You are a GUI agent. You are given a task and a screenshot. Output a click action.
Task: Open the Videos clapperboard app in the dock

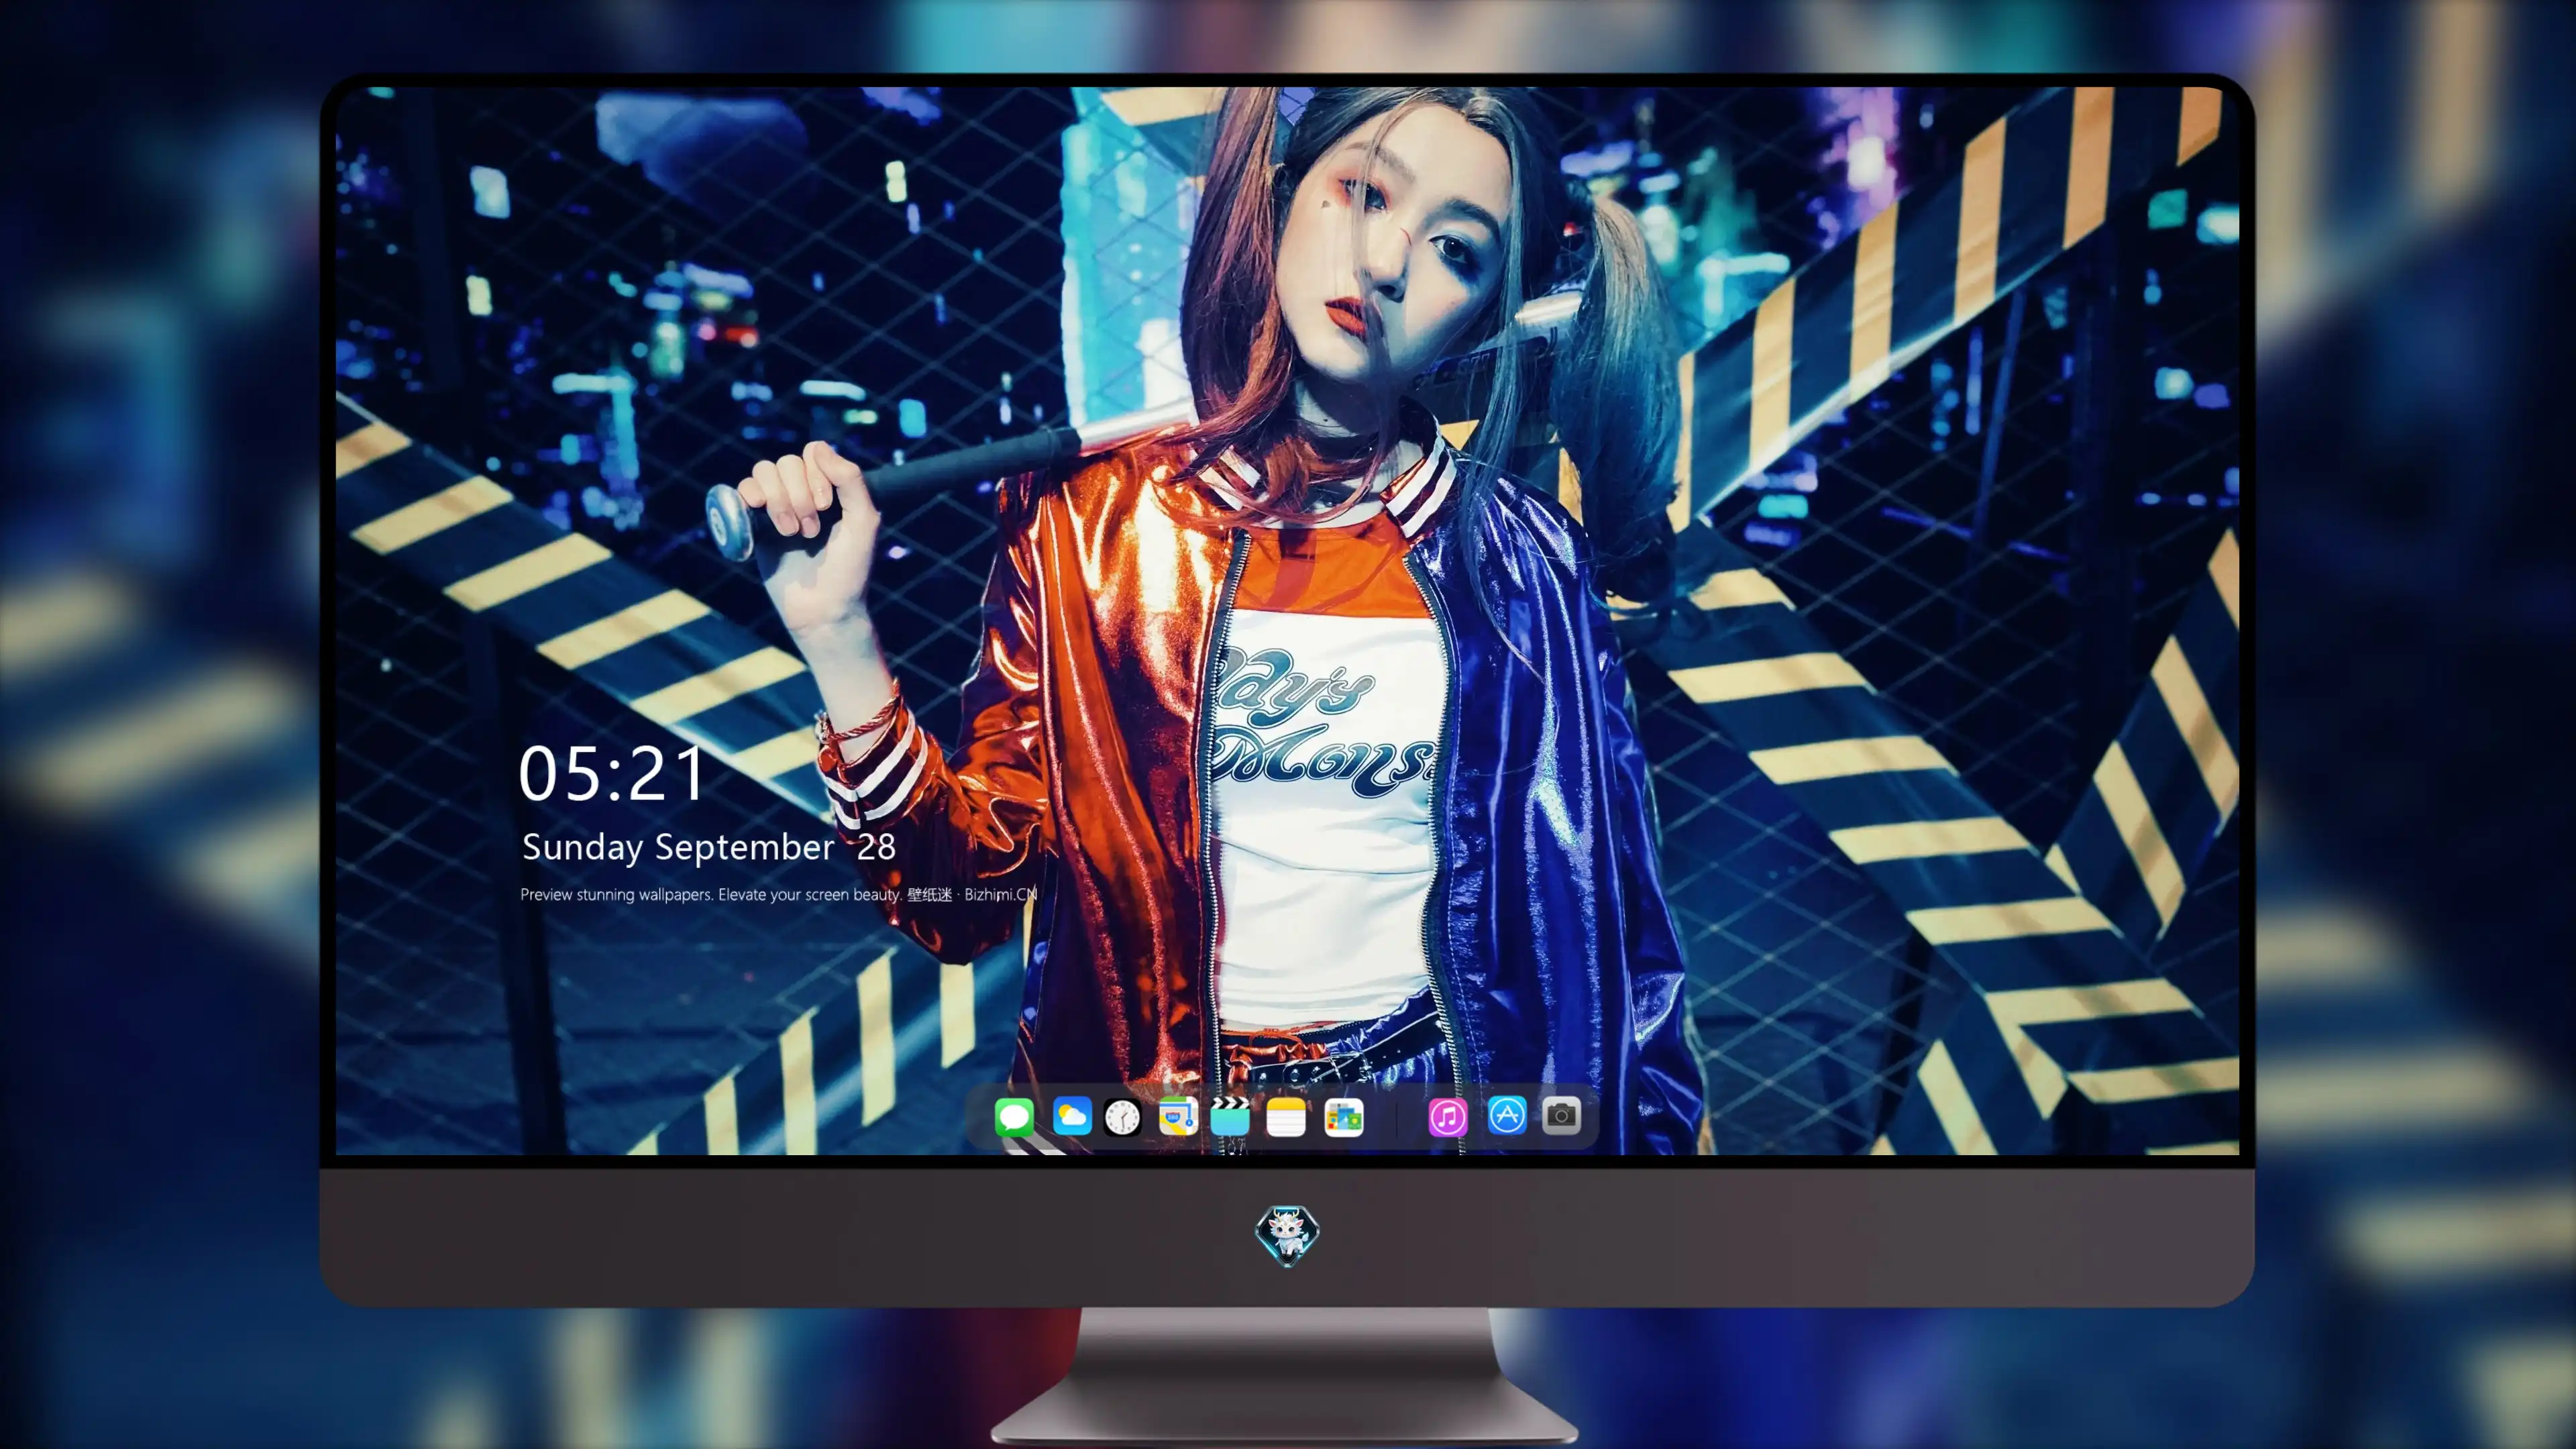[1230, 1116]
